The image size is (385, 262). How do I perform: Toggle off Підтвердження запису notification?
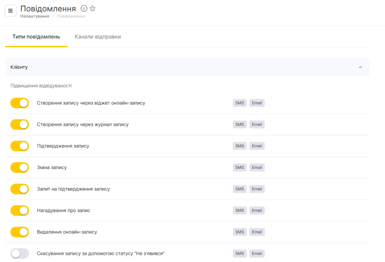point(20,146)
